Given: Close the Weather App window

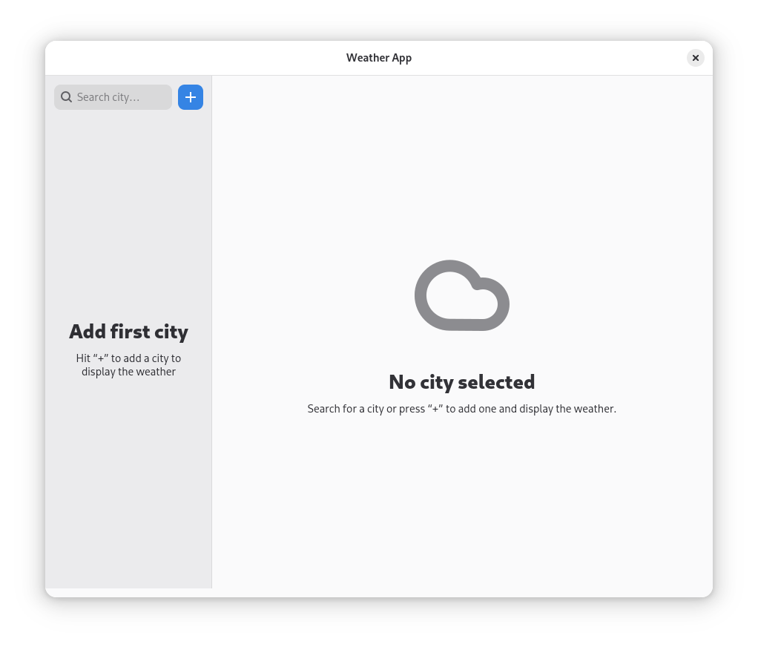Looking at the screenshot, I should point(695,58).
